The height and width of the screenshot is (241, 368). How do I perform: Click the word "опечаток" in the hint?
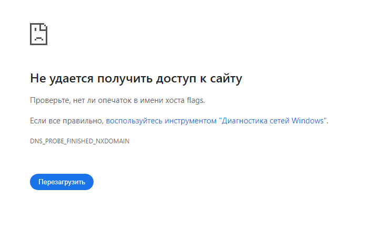click(115, 100)
